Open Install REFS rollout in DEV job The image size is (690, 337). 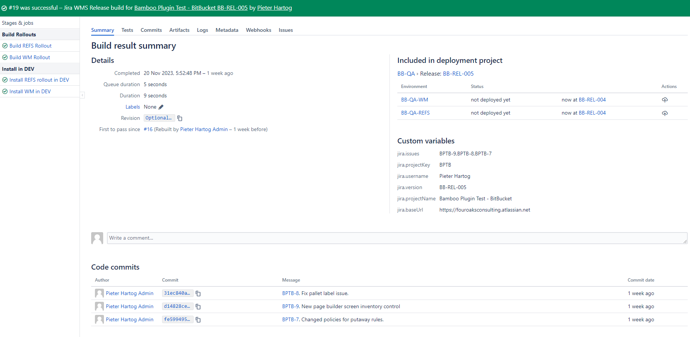(39, 80)
